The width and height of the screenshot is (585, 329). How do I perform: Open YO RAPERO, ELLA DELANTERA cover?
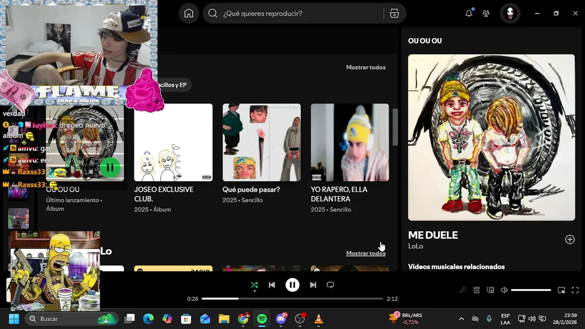tap(350, 143)
